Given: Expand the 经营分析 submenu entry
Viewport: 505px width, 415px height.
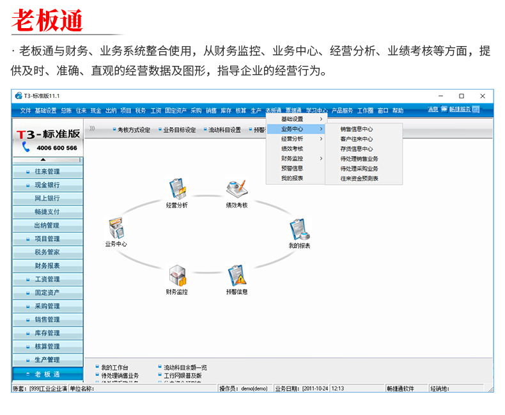Looking at the screenshot, I should tap(295, 139).
